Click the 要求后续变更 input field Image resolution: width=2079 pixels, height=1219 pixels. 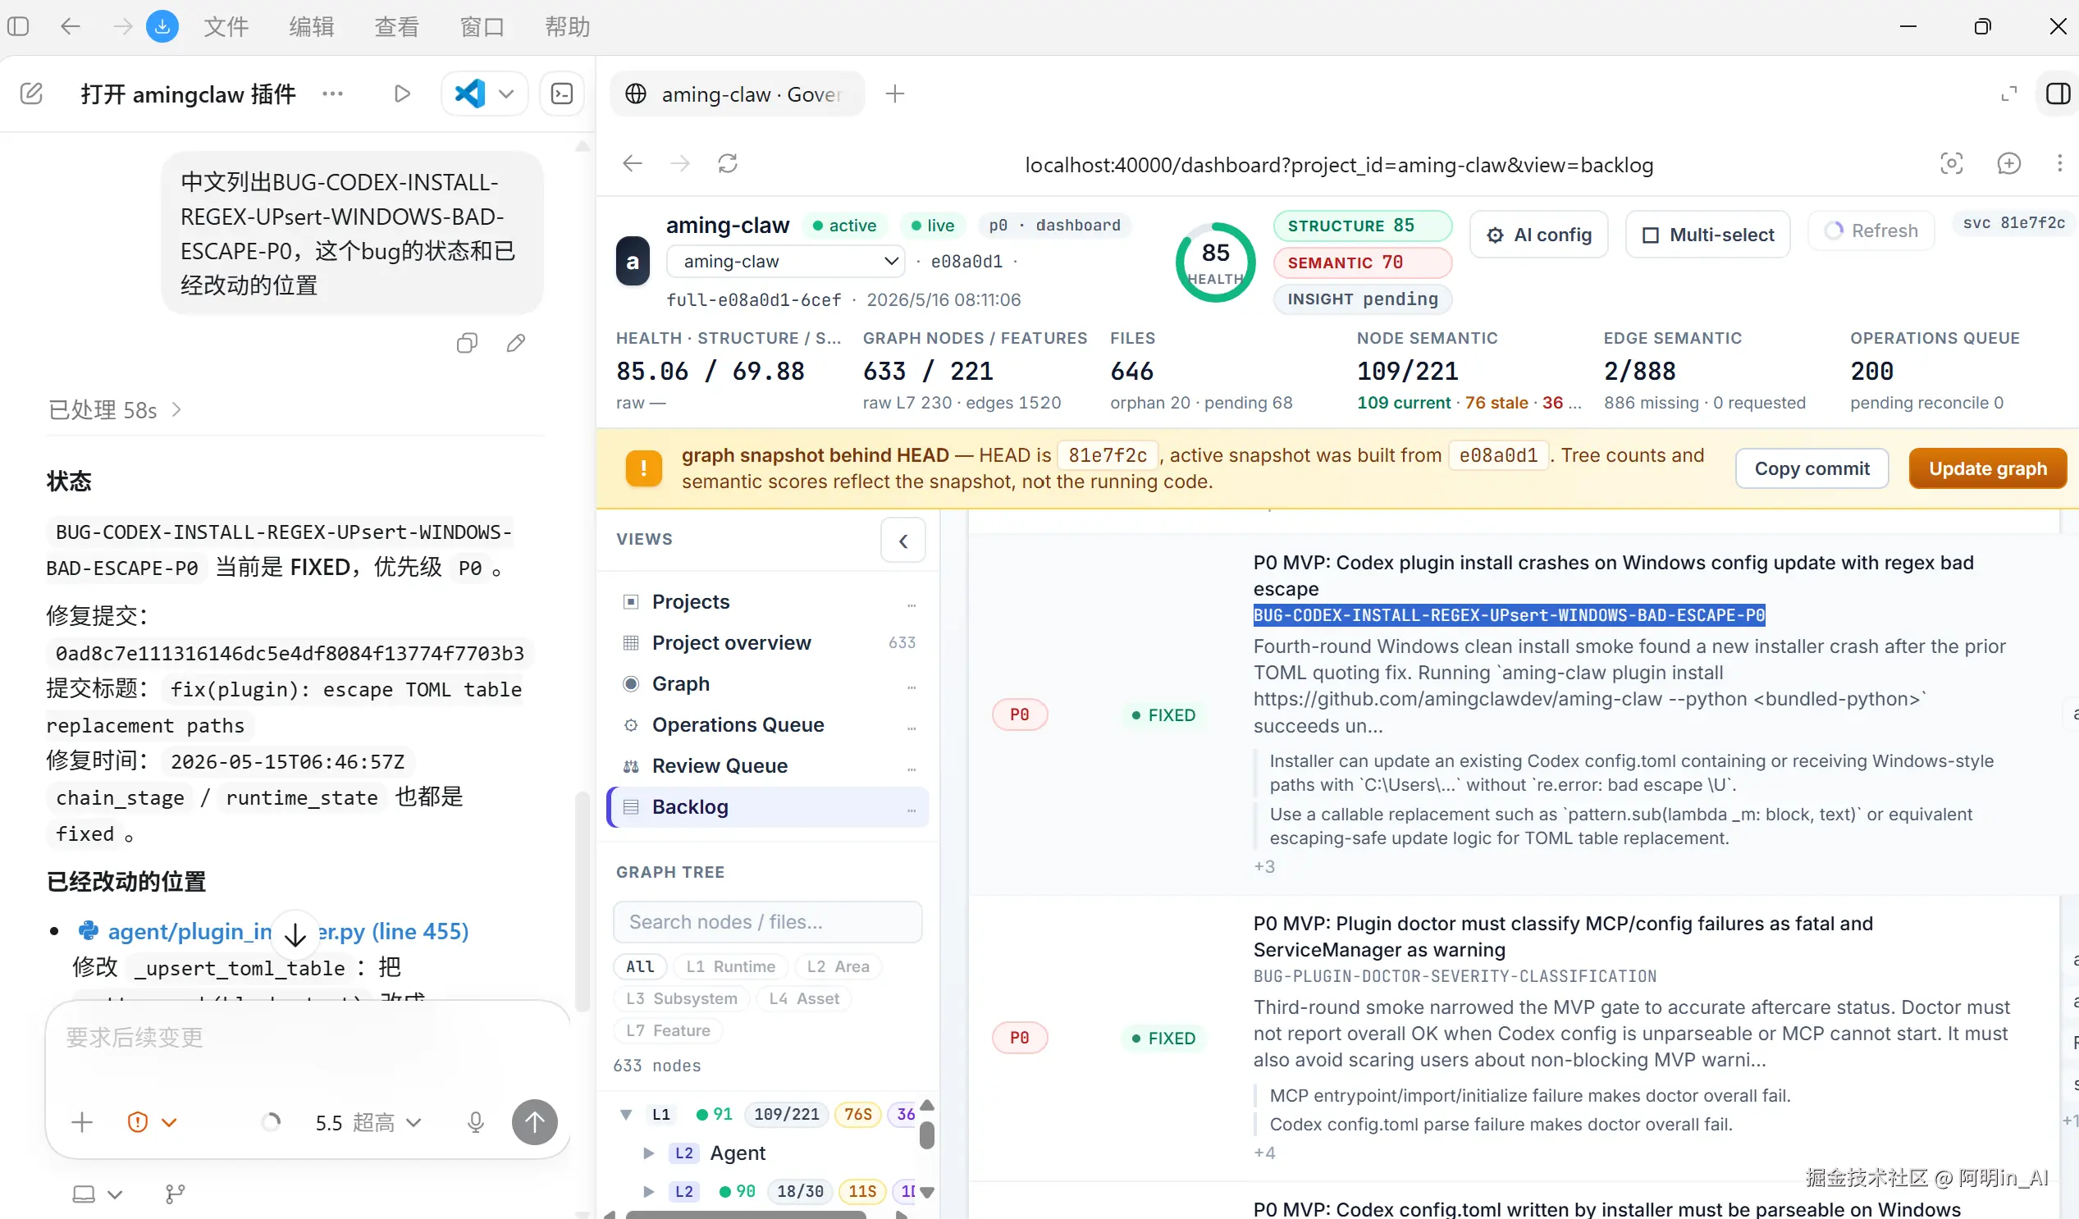point(307,1038)
